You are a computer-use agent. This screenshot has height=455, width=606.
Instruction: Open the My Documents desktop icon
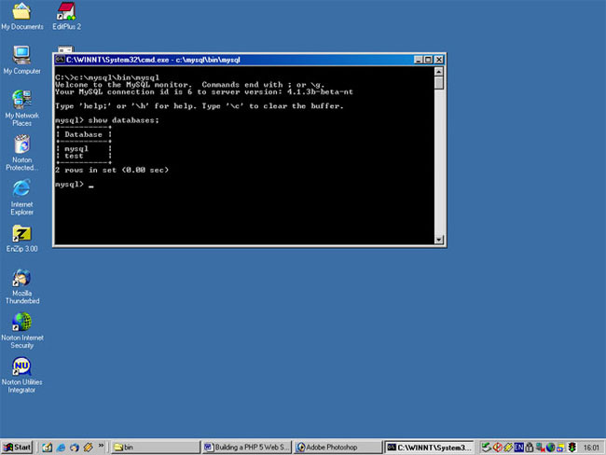21,13
